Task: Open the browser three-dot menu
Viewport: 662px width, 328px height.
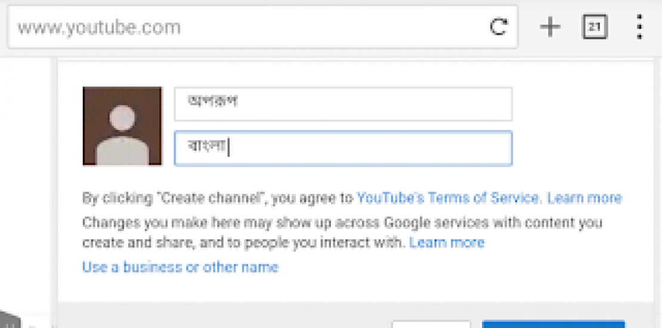Action: (639, 27)
